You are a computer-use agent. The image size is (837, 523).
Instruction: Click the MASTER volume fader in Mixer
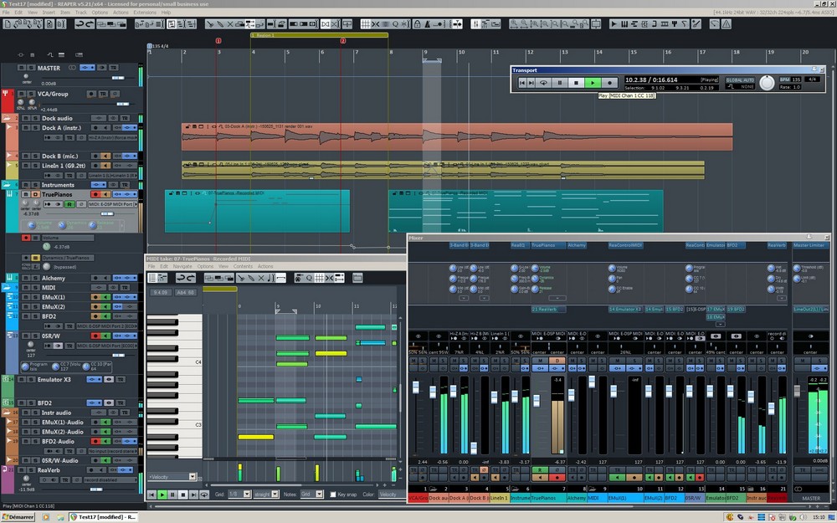click(797, 391)
